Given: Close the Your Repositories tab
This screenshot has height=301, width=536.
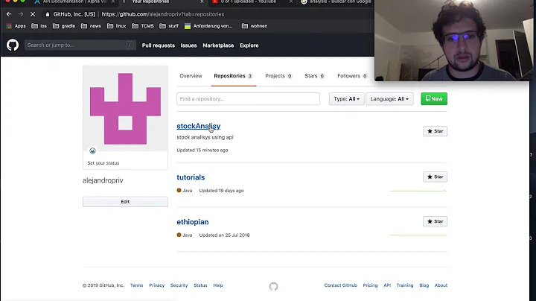Looking at the screenshot, I should tap(202, 1).
